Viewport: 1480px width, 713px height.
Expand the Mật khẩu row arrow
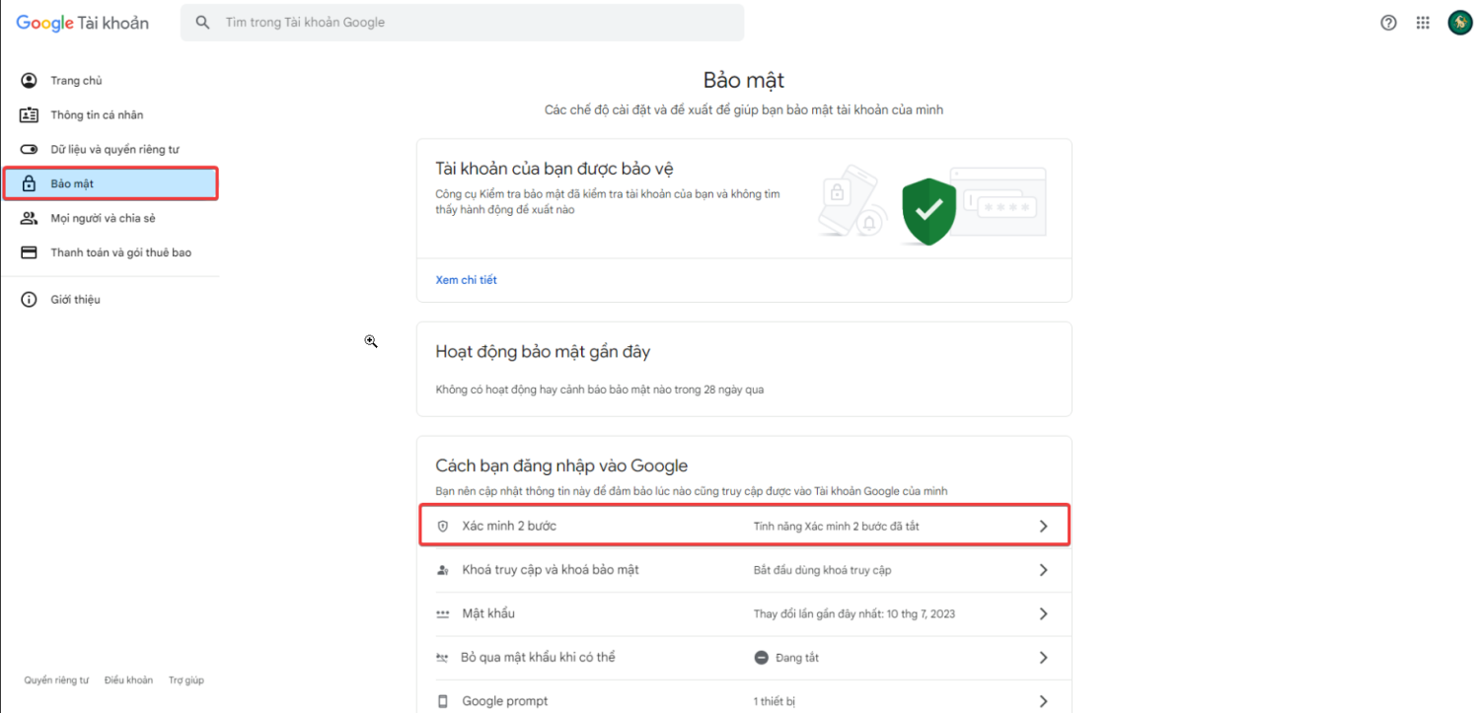pos(1043,614)
